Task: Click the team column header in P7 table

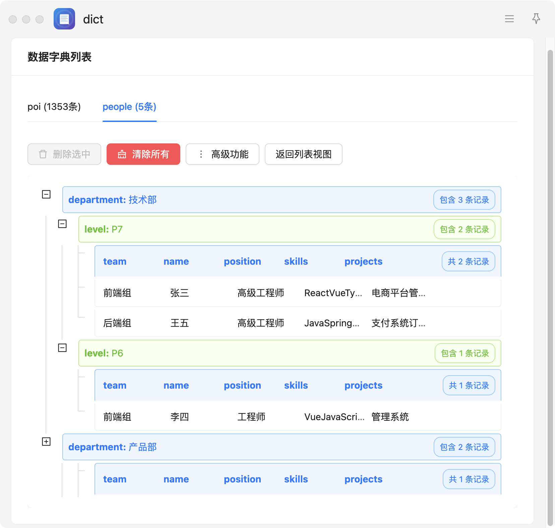Action: [115, 261]
